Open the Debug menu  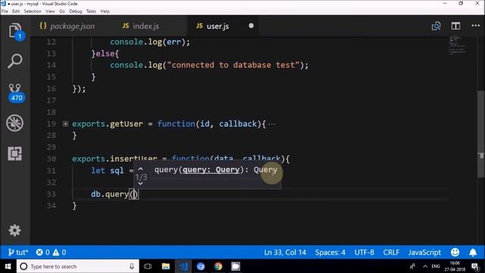[76, 11]
